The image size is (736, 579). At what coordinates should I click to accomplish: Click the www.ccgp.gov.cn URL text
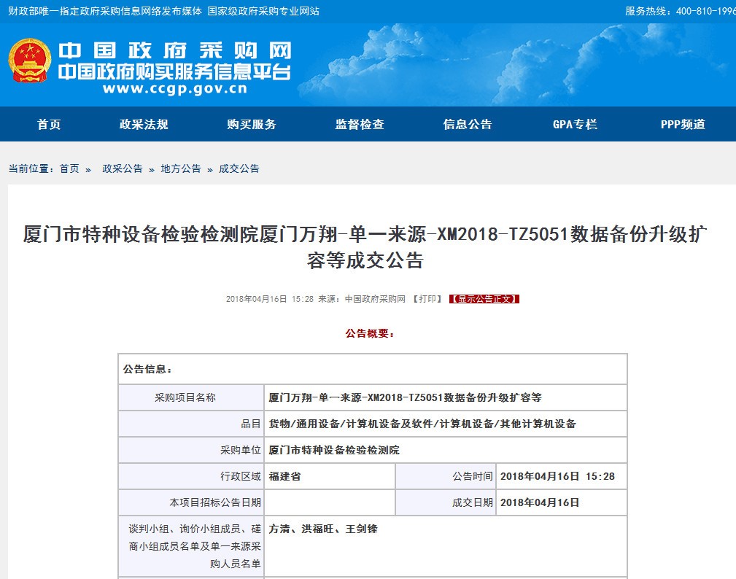tap(175, 88)
